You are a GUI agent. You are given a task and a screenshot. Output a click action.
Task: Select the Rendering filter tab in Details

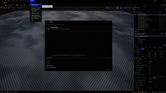[160, 47]
